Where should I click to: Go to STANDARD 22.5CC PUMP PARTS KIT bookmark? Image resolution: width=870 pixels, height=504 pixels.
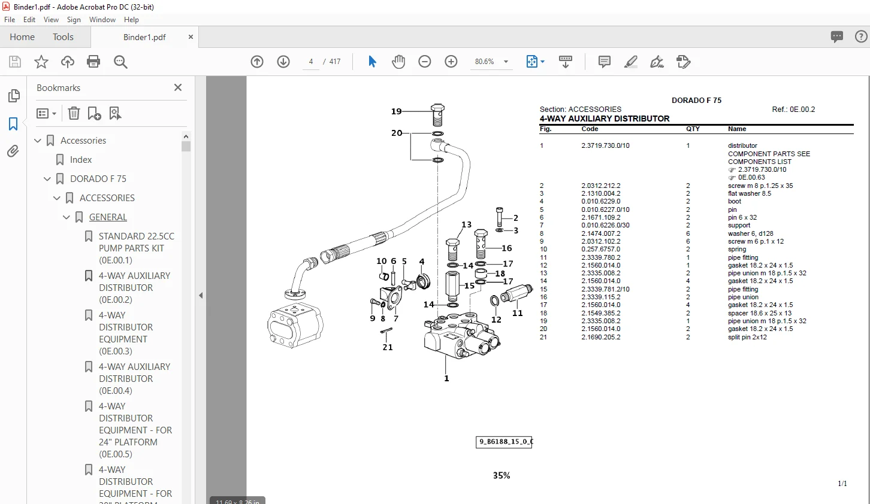(x=137, y=248)
